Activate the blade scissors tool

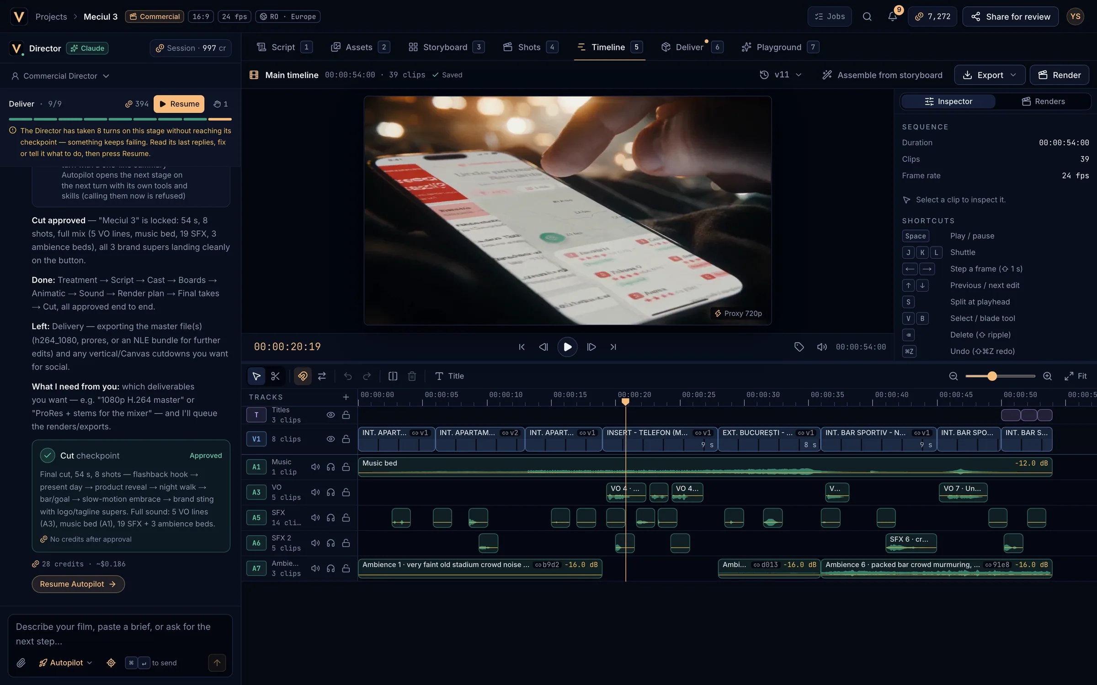(275, 376)
